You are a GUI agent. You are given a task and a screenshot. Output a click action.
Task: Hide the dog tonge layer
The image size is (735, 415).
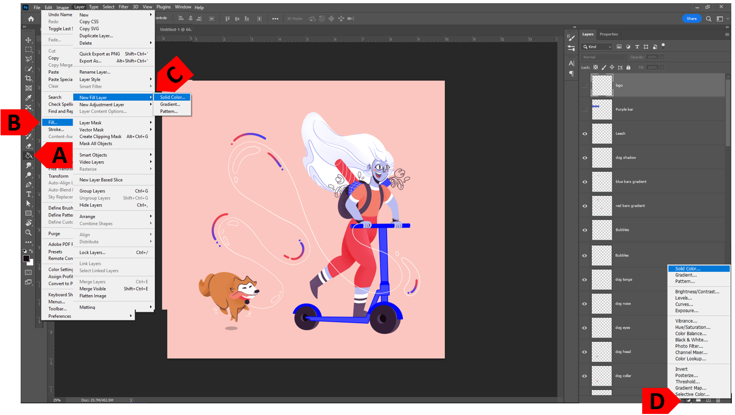585,280
